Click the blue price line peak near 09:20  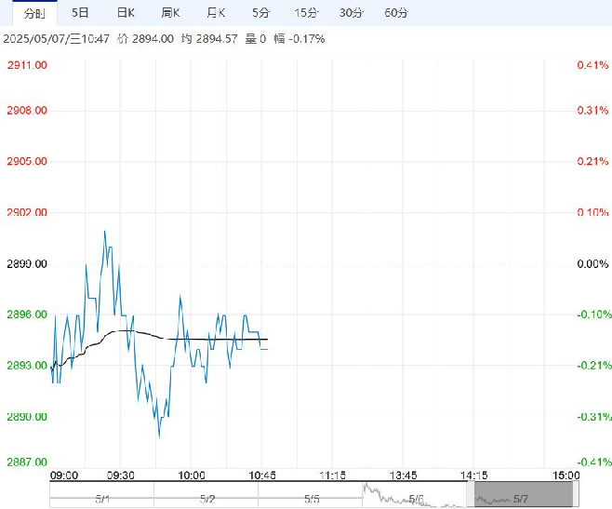104,232
